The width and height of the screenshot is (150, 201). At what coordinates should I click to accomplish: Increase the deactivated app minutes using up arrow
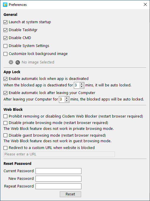[81, 84]
